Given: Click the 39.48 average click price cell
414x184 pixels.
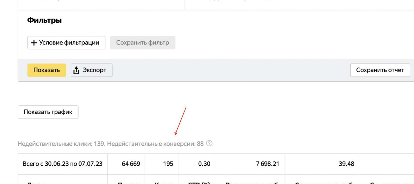Looking at the screenshot, I should click(346, 164).
